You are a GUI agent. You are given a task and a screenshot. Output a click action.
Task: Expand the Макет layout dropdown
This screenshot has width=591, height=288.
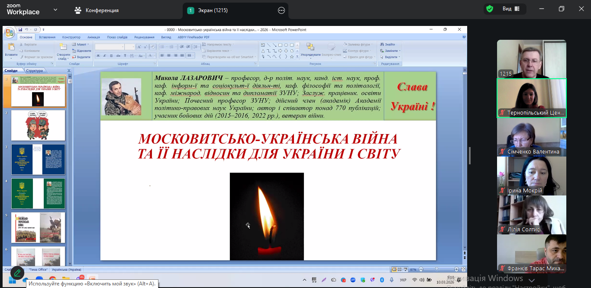pos(81,45)
